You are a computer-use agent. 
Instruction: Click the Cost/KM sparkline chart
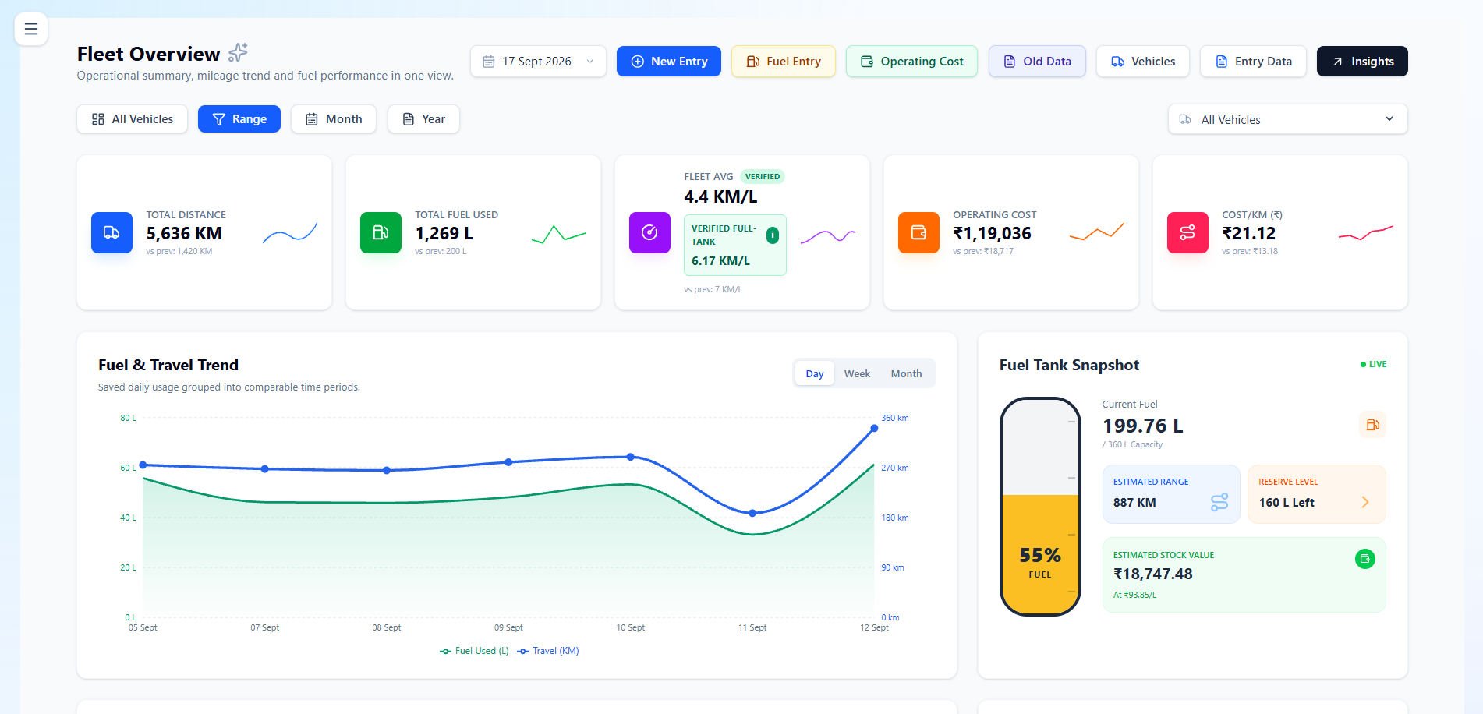click(1366, 232)
